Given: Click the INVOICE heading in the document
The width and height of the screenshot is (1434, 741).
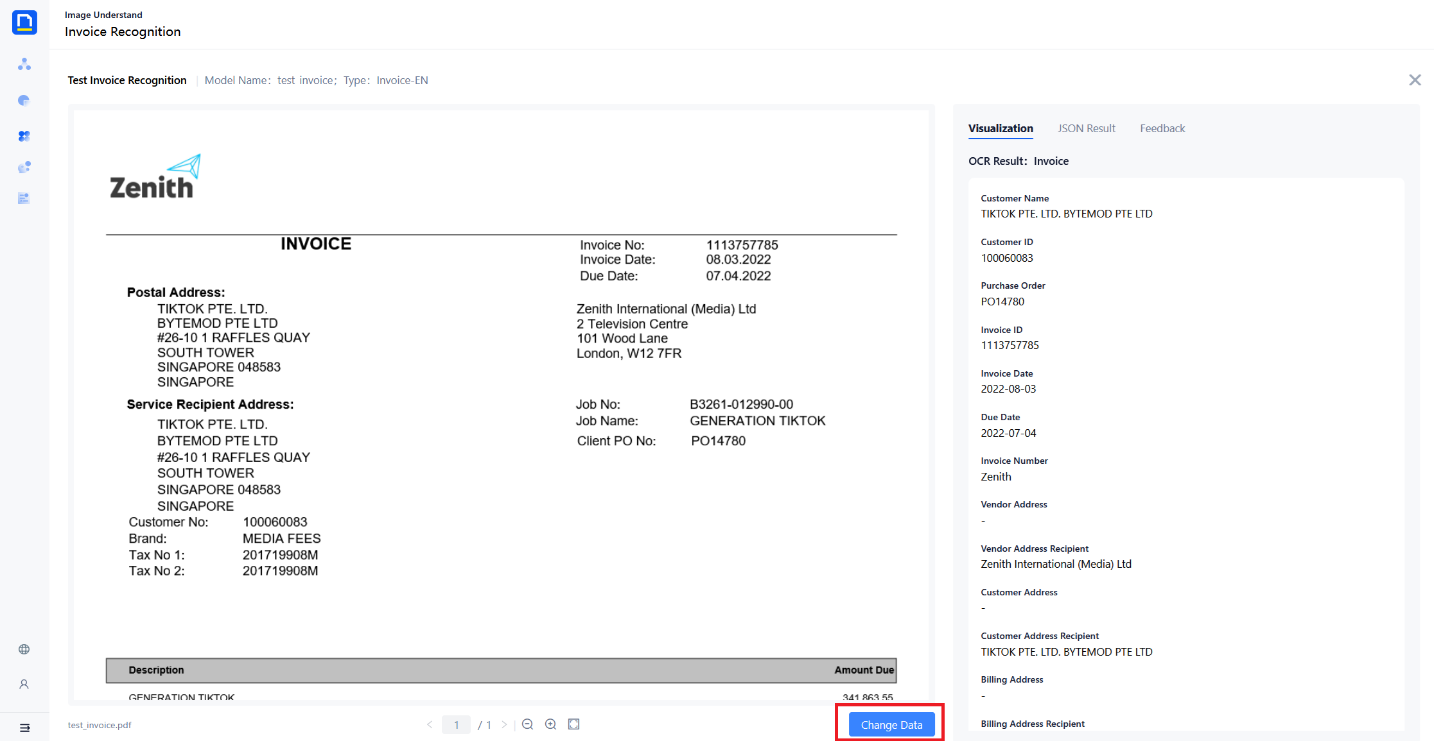Looking at the screenshot, I should (316, 244).
